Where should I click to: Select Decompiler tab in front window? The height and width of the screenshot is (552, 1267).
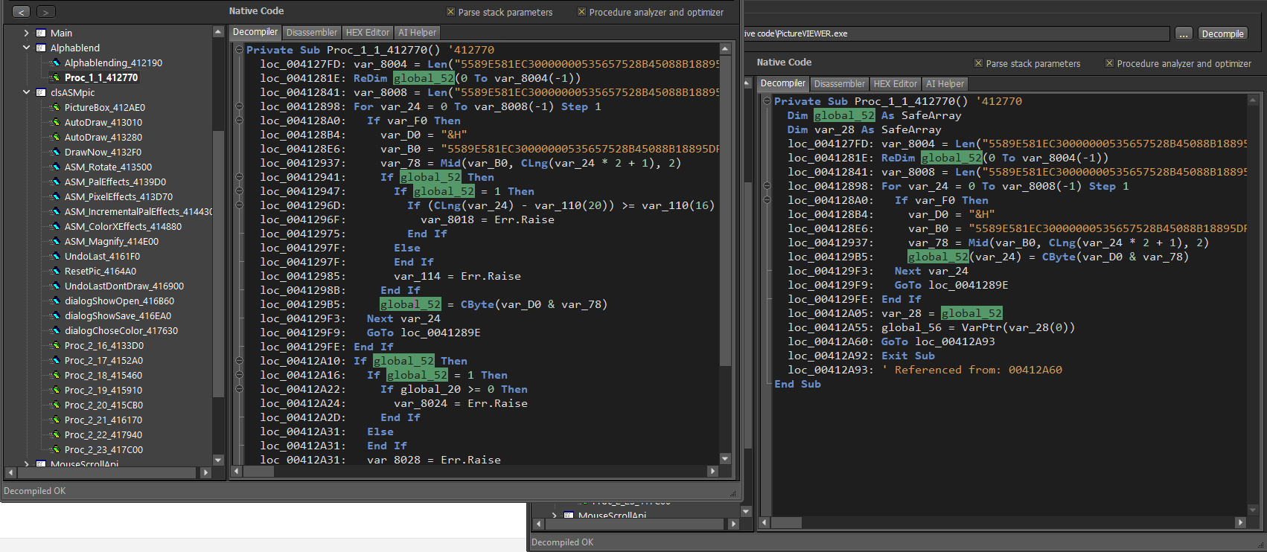point(255,32)
